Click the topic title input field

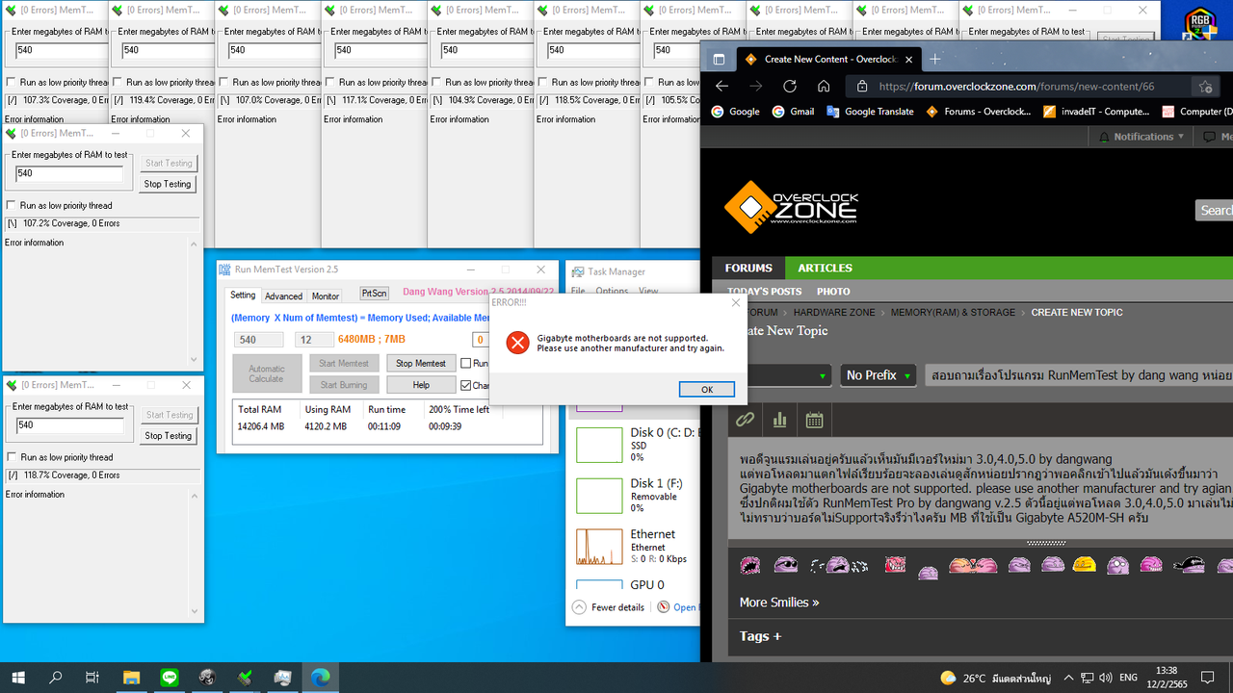click(x=1060, y=375)
